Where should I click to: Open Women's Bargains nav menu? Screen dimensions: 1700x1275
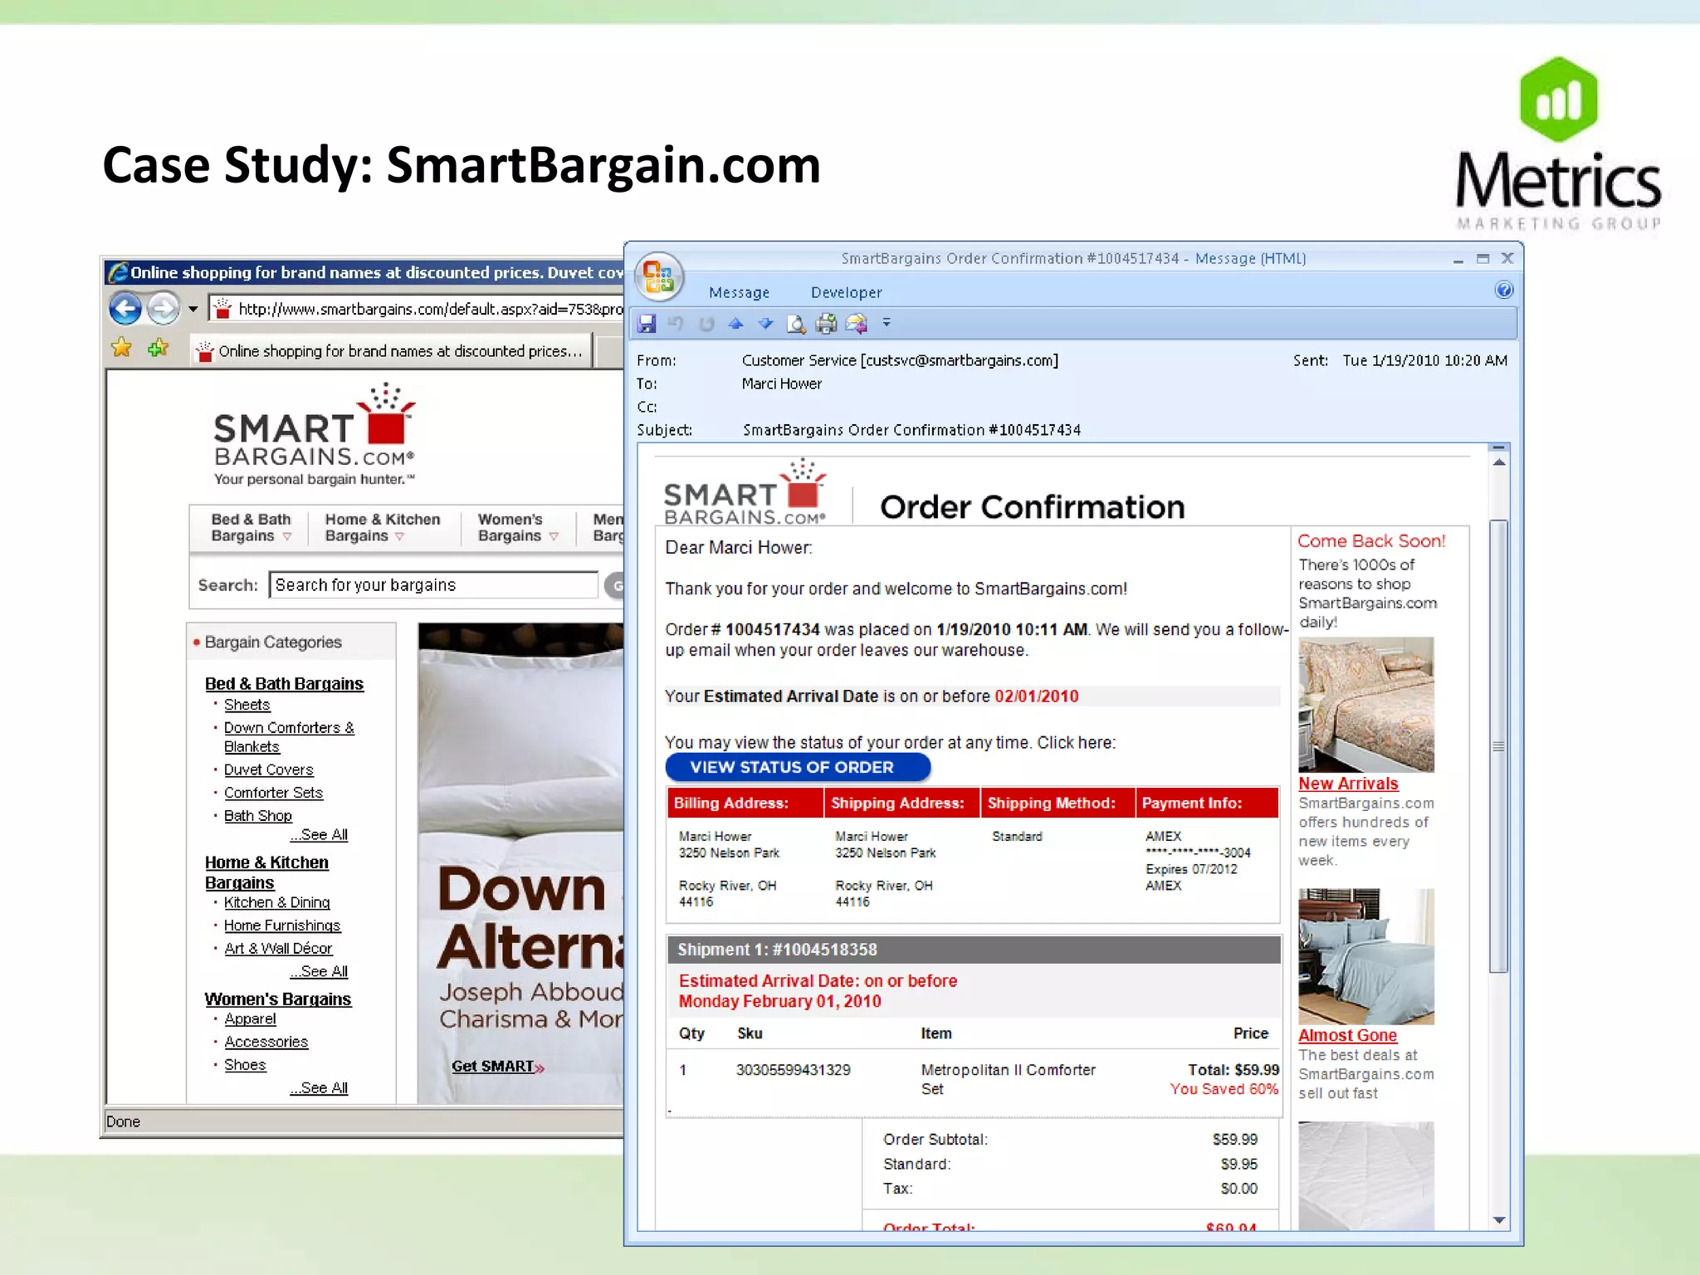click(x=518, y=527)
